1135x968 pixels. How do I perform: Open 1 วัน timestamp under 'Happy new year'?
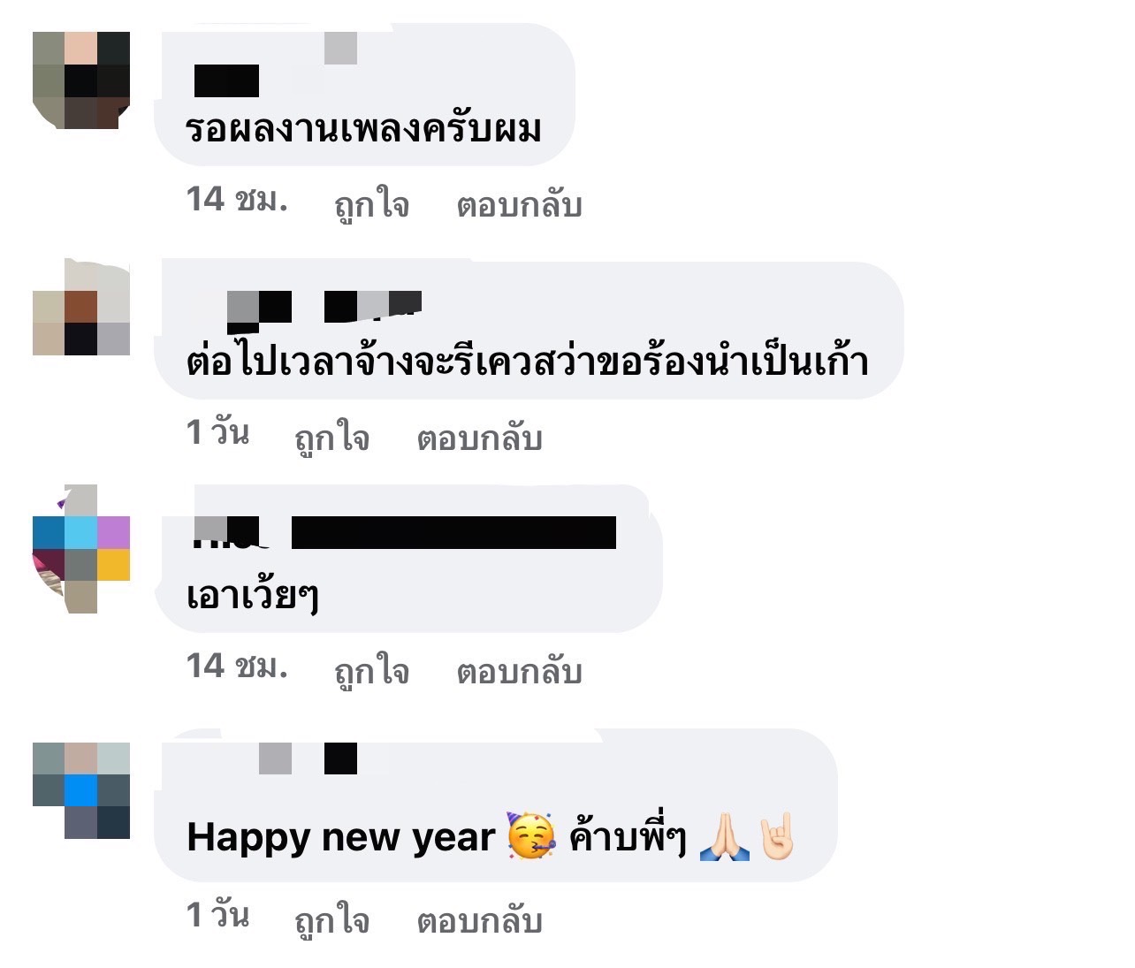(x=217, y=915)
